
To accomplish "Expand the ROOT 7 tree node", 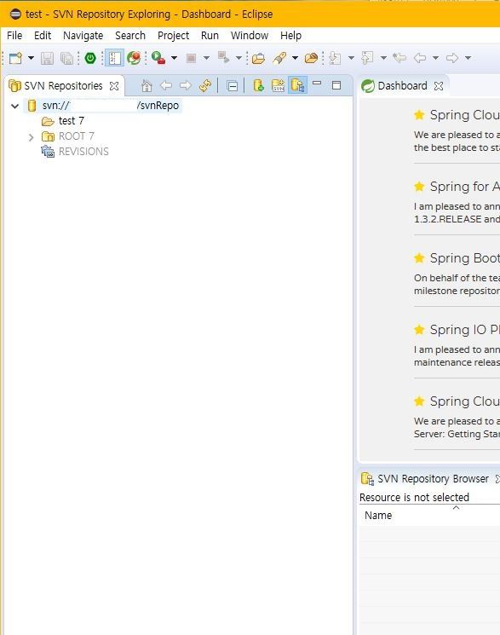I will pos(32,138).
